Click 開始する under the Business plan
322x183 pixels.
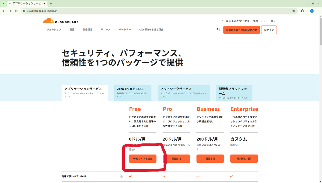210,159
